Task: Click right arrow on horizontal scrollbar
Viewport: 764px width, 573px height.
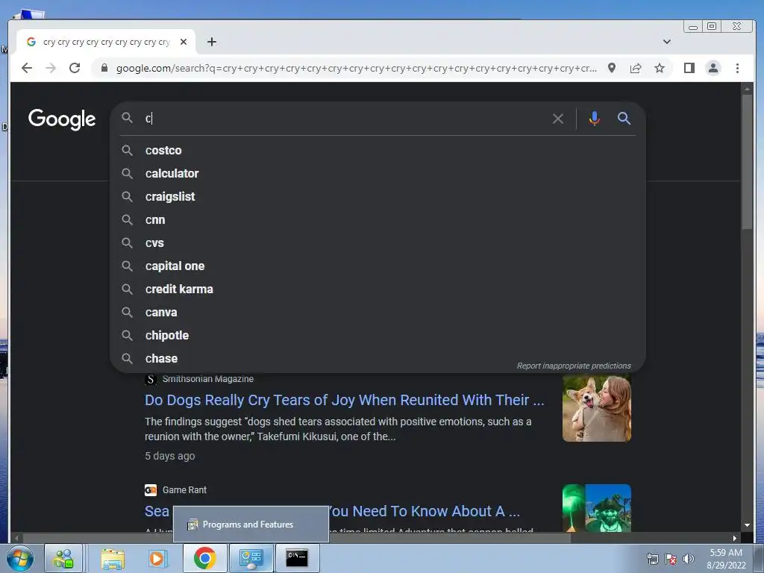Action: point(735,538)
